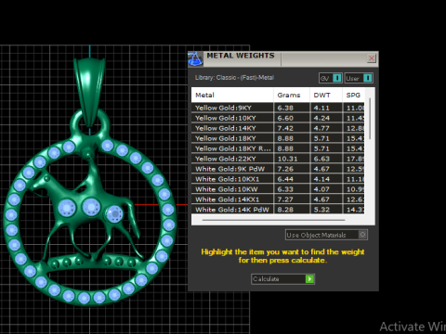The image size is (446, 334).
Task: Select the Yellow Gold:18KY R... row
Action: [278, 148]
